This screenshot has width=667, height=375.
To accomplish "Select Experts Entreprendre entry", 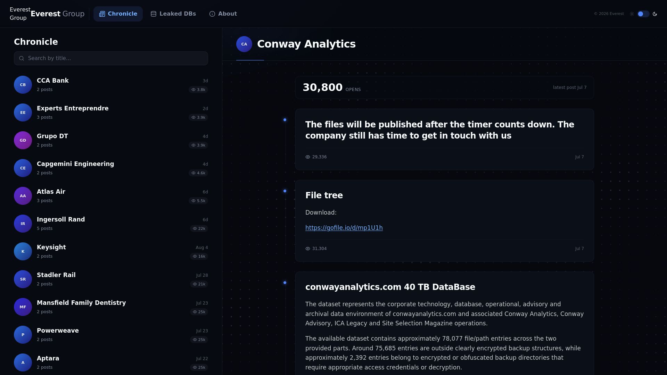I will [111, 112].
